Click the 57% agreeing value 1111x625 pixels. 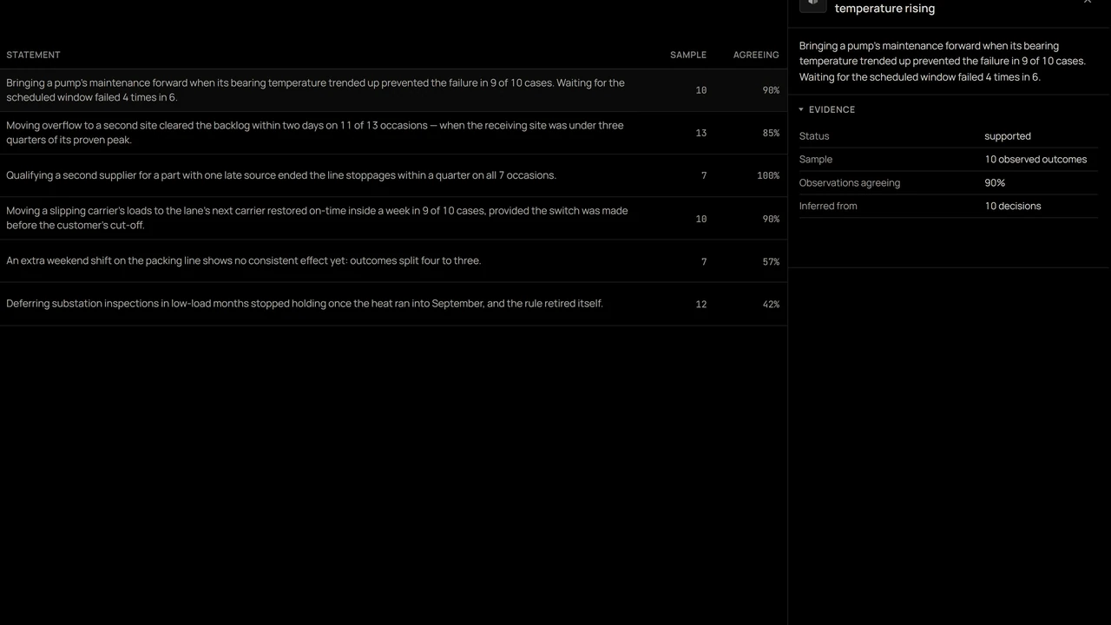[x=771, y=262]
